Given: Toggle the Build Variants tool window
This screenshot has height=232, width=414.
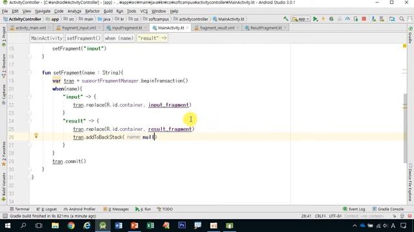Looking at the screenshot, I should 3,187.
